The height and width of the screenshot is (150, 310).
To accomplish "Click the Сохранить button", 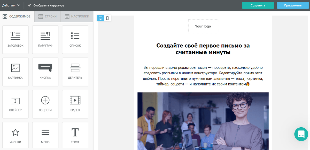I will 258,5.
